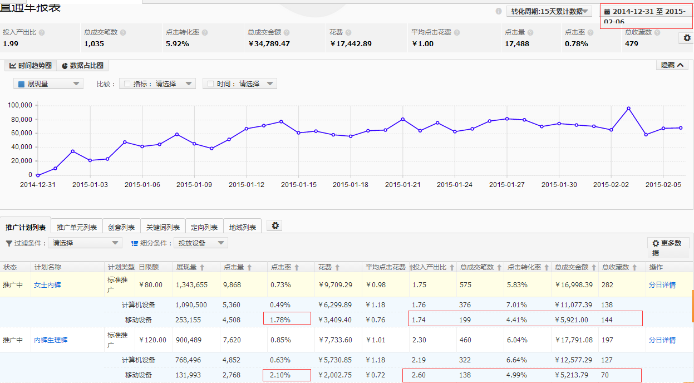Sort by 总成交笔数 column arrow

pyautogui.click(x=499, y=268)
